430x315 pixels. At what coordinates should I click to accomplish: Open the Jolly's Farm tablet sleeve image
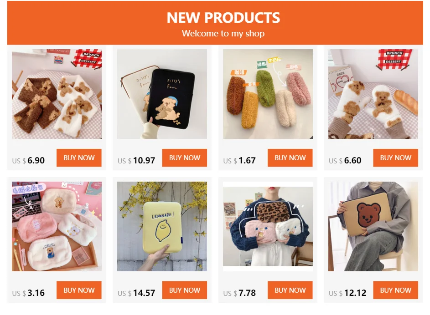[162, 94]
